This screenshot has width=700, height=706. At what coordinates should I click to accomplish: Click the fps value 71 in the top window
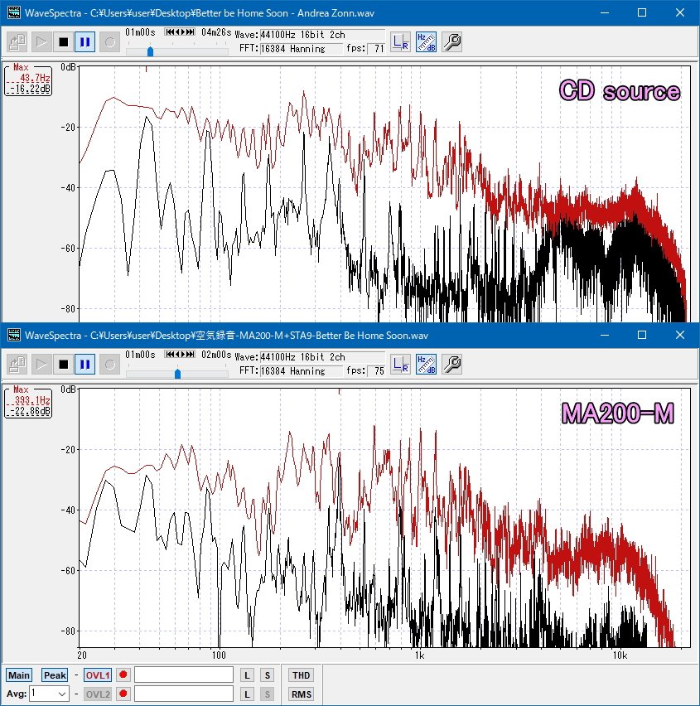pos(376,49)
